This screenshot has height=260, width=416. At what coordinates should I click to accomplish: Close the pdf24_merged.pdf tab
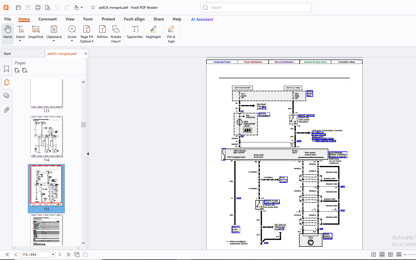coord(86,54)
